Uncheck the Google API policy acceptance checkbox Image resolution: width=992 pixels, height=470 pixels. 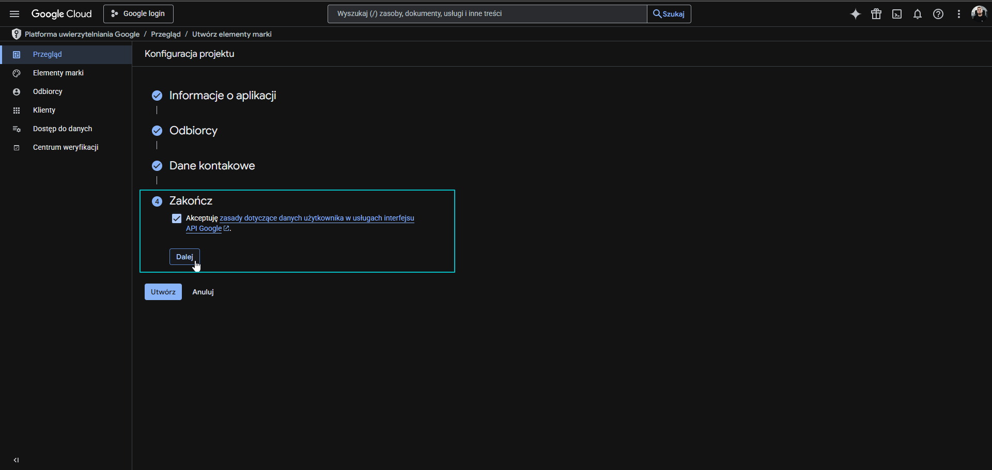point(177,218)
